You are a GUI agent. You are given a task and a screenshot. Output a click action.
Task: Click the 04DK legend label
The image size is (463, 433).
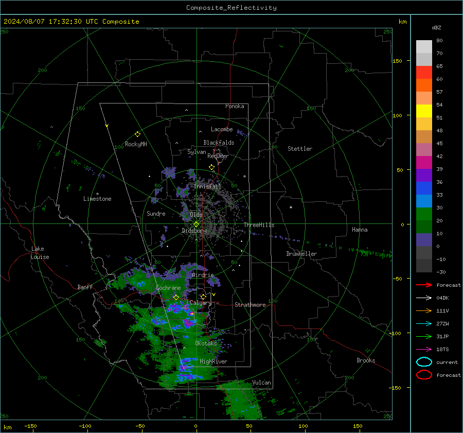(x=442, y=298)
